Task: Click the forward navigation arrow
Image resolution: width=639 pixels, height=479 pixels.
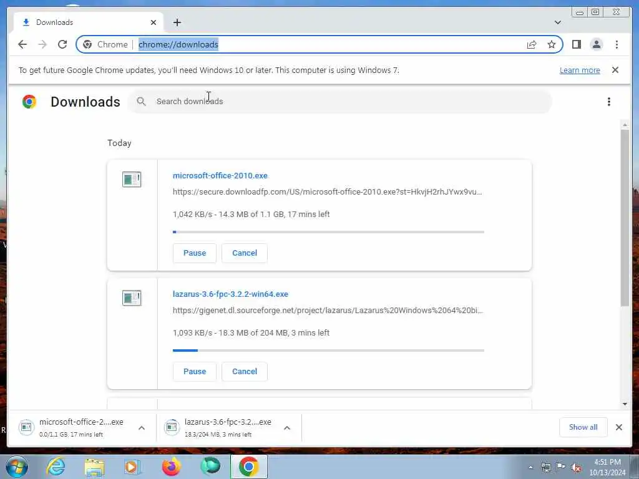Action: tap(42, 44)
